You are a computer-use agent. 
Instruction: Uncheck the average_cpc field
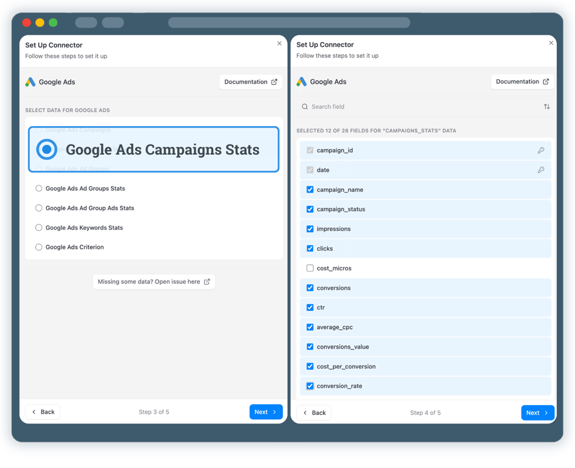click(310, 327)
